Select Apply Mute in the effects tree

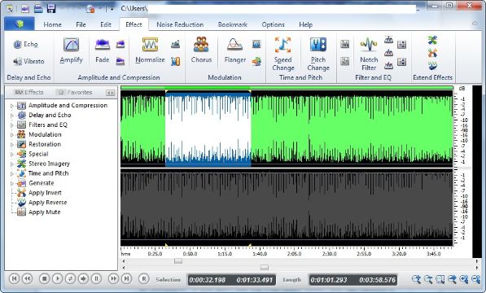click(x=44, y=212)
